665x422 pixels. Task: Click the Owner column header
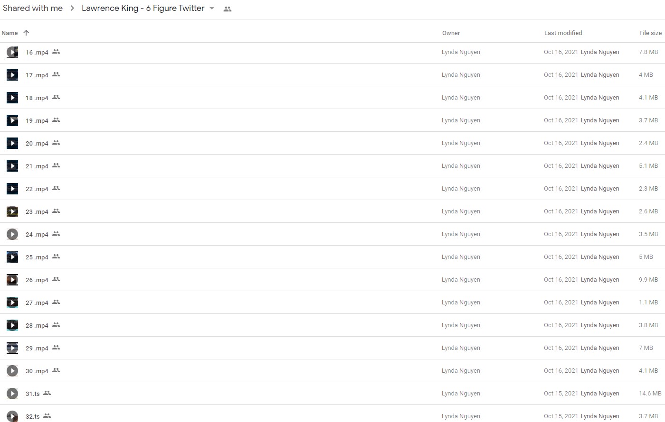451,33
